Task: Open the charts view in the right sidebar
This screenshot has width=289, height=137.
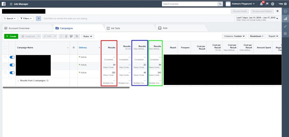Action: pos(286,19)
